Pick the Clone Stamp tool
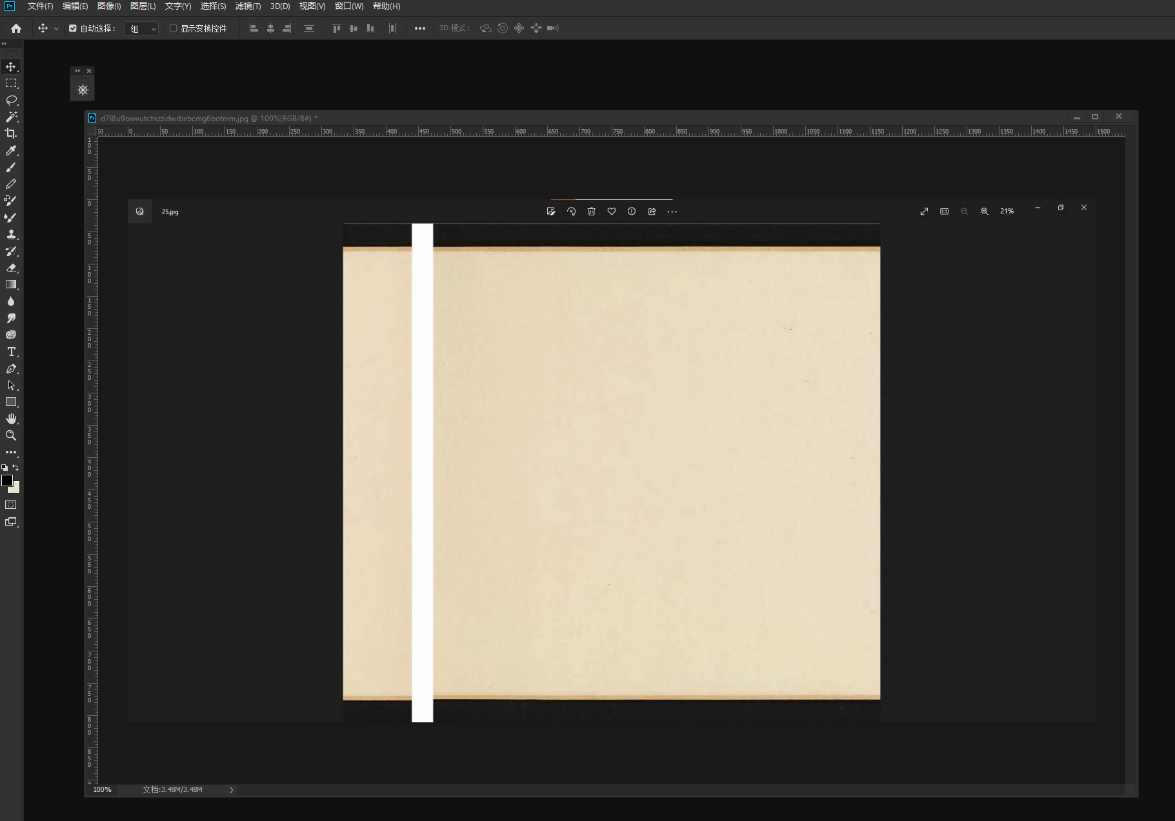This screenshot has width=1175, height=821. tap(11, 234)
